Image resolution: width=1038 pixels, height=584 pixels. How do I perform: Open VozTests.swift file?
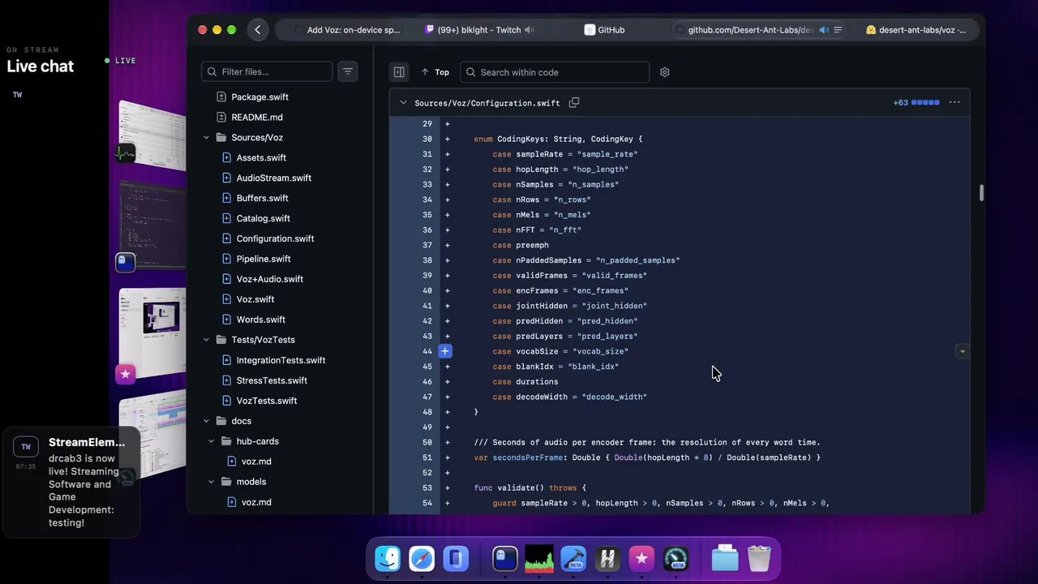click(x=266, y=401)
